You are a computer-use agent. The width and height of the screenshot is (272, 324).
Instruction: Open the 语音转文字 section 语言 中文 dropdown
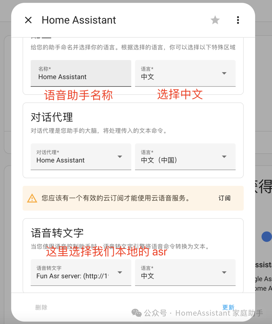click(185, 273)
